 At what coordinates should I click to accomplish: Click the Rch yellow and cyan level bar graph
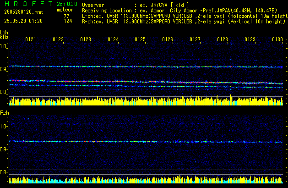pos(146,180)
